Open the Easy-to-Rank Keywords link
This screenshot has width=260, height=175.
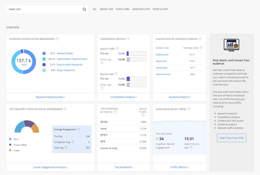(70, 64)
